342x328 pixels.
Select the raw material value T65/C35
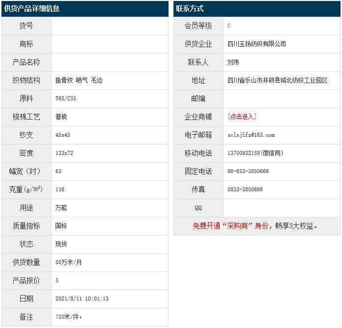click(x=66, y=98)
